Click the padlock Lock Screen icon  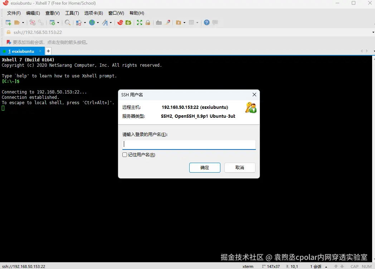click(x=148, y=22)
